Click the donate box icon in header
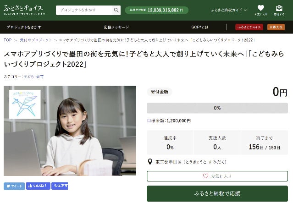 [x=279, y=10]
